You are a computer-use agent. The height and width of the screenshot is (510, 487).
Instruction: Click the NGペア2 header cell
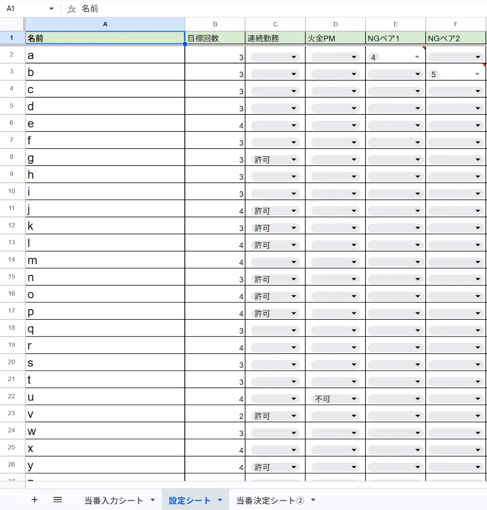tap(456, 38)
